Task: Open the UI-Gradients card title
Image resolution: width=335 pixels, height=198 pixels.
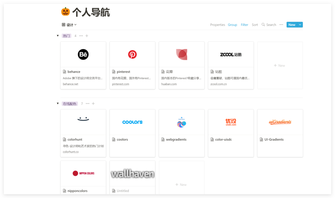Action: click(274, 139)
